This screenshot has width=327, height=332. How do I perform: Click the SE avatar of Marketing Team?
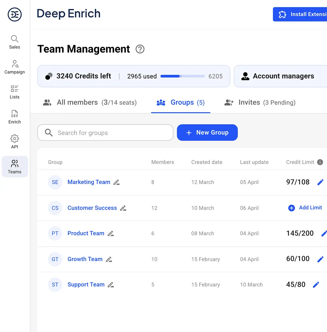tap(55, 182)
